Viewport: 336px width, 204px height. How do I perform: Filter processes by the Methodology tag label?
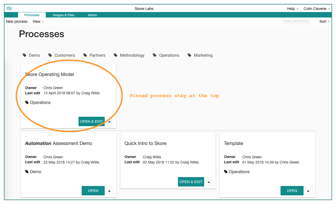click(132, 55)
